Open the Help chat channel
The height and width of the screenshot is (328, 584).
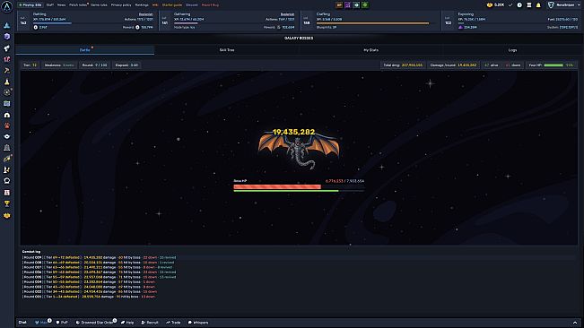[127, 323]
